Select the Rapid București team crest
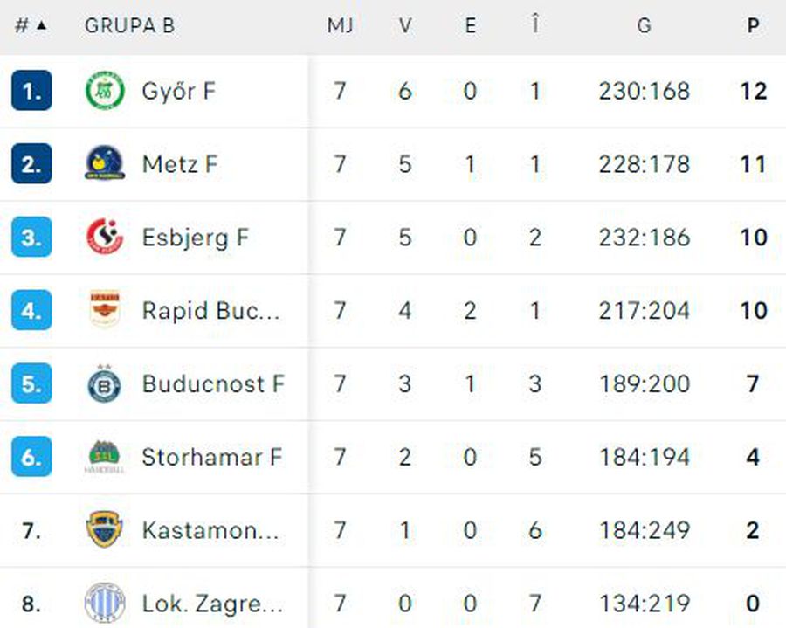The image size is (786, 628). click(105, 309)
